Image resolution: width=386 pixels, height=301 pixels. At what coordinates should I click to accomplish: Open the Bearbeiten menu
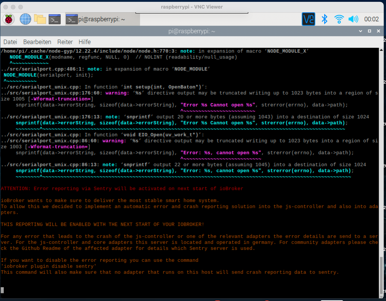coord(37,42)
